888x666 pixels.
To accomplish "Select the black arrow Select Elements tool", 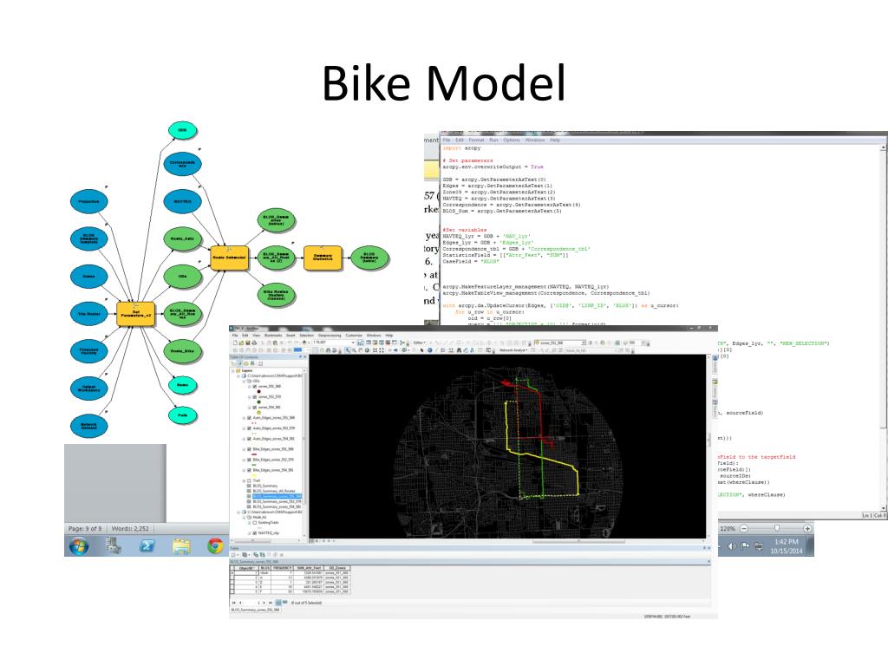I will tap(422, 350).
